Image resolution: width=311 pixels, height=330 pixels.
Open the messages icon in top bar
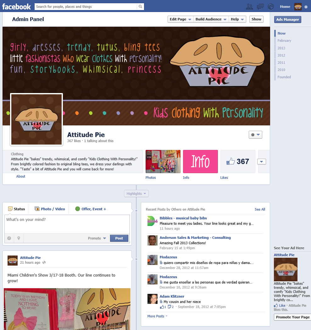tap(260, 7)
